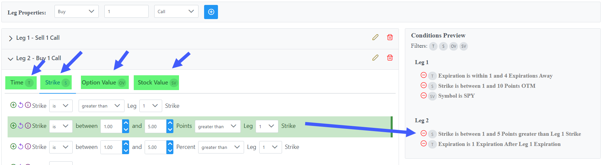Increase the 1.00 Points lower bound stepper

[x=125, y=123]
